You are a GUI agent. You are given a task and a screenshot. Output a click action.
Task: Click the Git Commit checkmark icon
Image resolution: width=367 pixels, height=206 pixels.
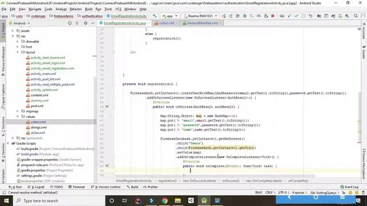tap(296, 16)
